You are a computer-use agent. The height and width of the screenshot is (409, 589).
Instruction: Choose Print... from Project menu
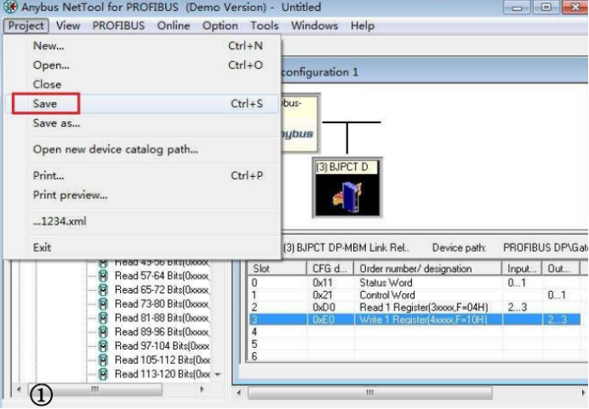pos(142,176)
